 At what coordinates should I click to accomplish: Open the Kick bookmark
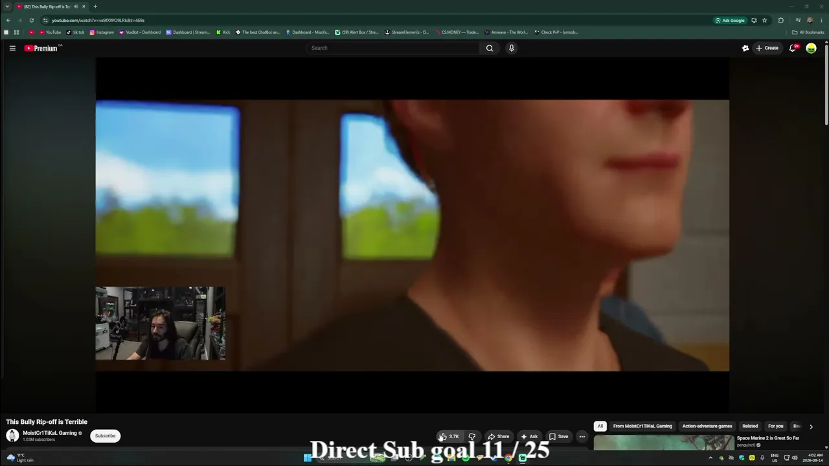click(223, 32)
